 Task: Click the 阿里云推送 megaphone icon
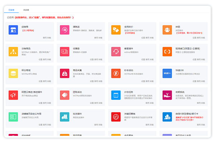(x=13, y=95)
